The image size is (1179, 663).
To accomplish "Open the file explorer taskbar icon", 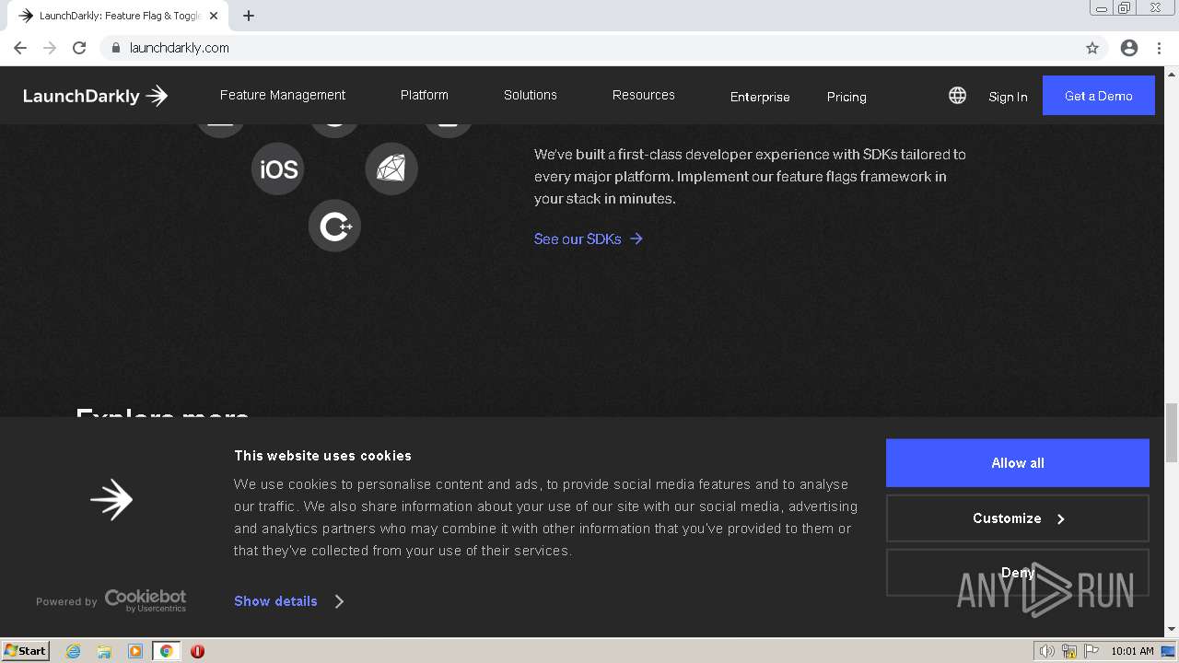I will (x=104, y=651).
